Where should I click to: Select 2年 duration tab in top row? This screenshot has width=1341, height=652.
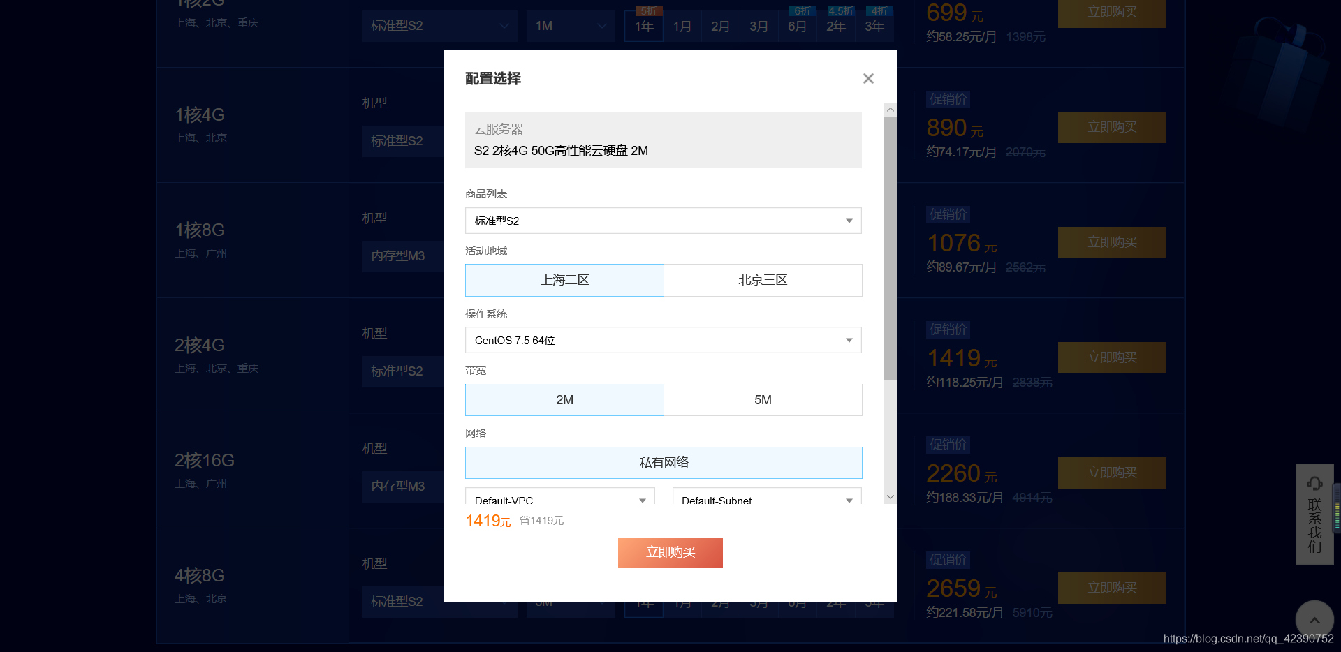click(836, 26)
